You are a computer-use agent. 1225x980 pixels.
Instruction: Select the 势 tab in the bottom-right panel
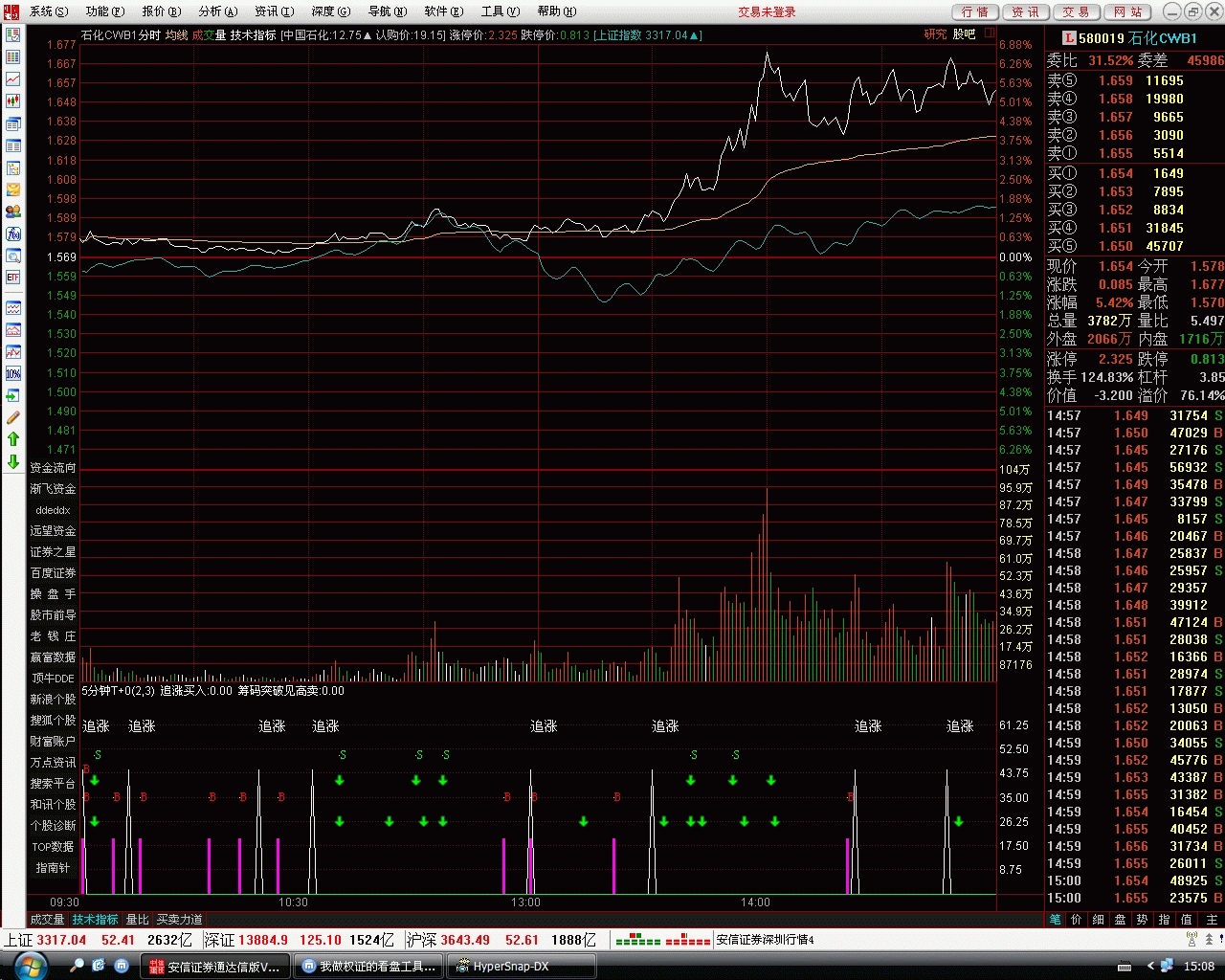click(1142, 920)
